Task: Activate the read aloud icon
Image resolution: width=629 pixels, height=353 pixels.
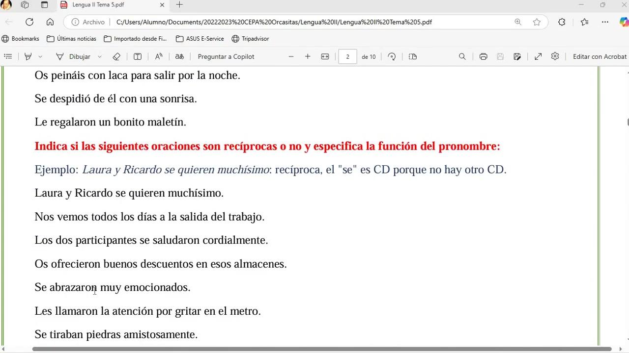Action: [x=159, y=57]
